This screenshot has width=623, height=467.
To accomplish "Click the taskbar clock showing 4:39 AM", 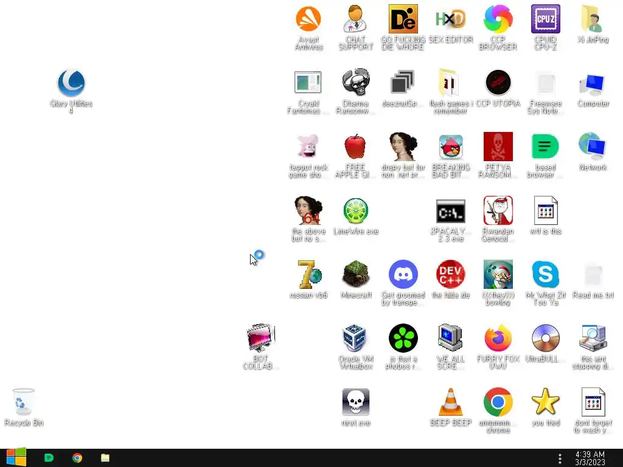I will tap(590, 458).
